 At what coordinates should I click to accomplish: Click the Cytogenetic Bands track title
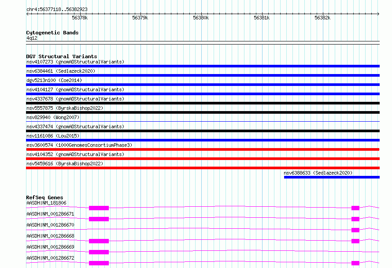click(52, 33)
